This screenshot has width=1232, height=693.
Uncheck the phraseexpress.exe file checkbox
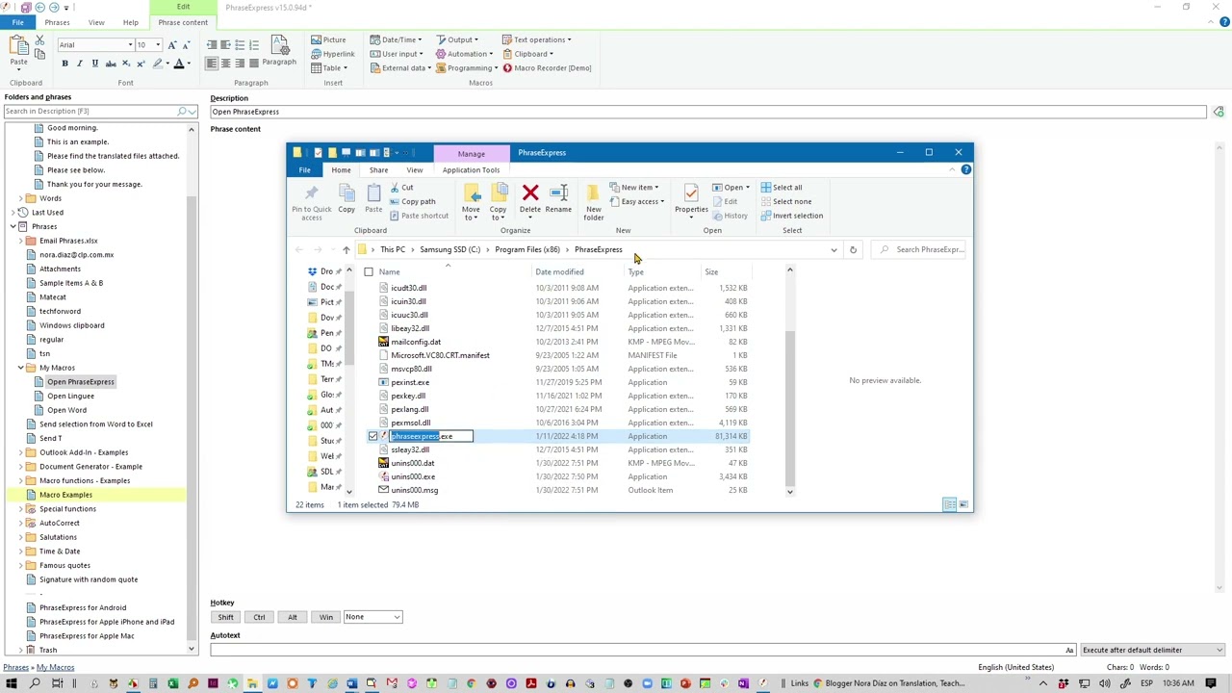(373, 436)
